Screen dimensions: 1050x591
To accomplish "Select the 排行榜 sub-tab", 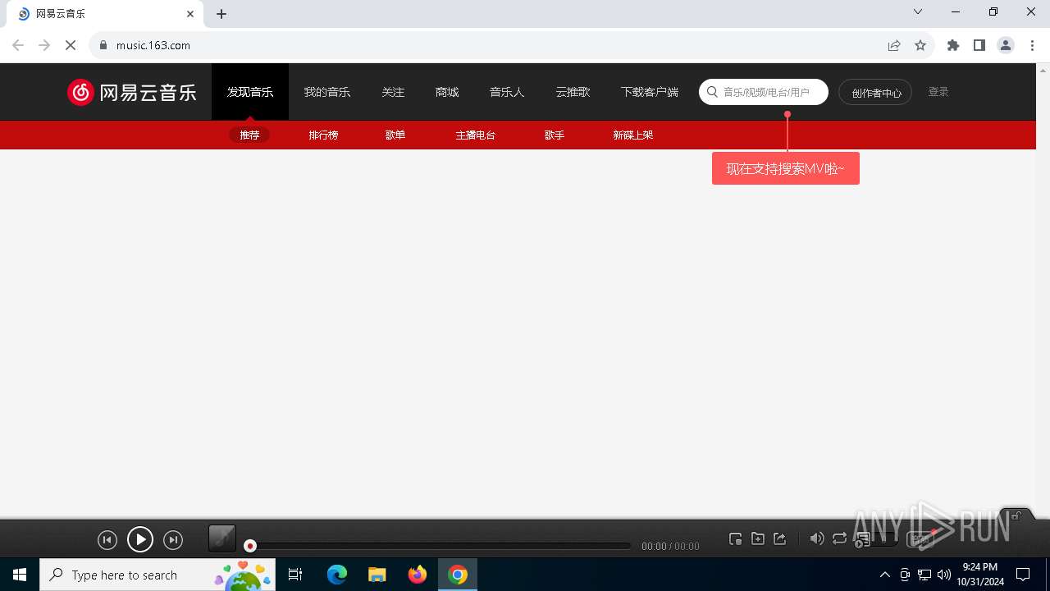I will (323, 135).
